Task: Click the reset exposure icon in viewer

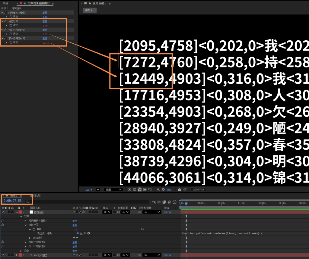Action: 164,190
